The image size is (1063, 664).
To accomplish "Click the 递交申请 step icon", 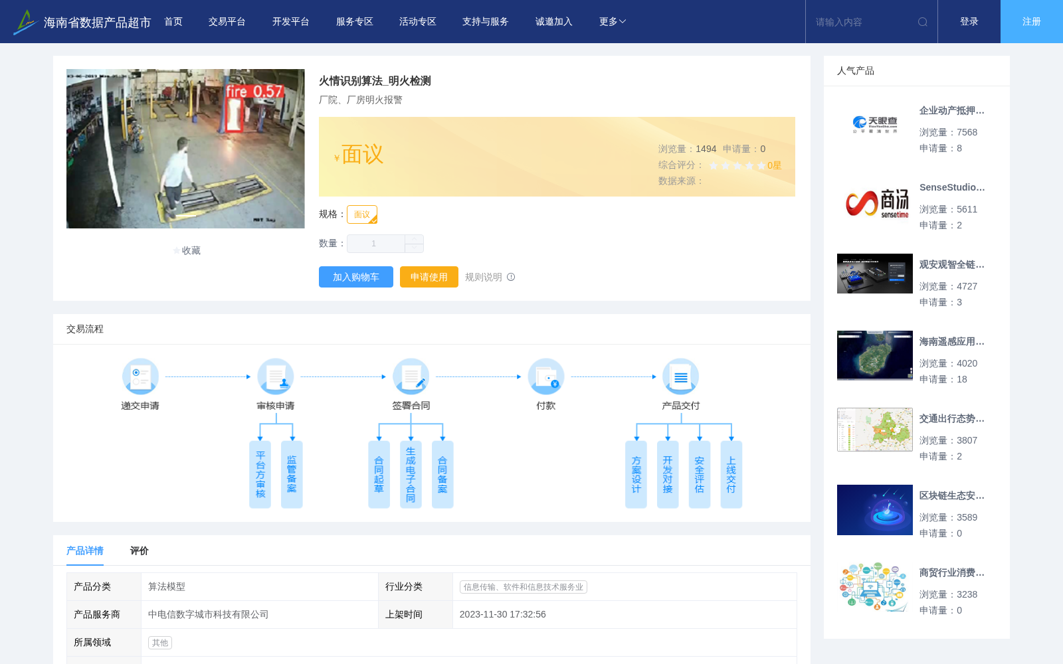I will click(x=140, y=376).
